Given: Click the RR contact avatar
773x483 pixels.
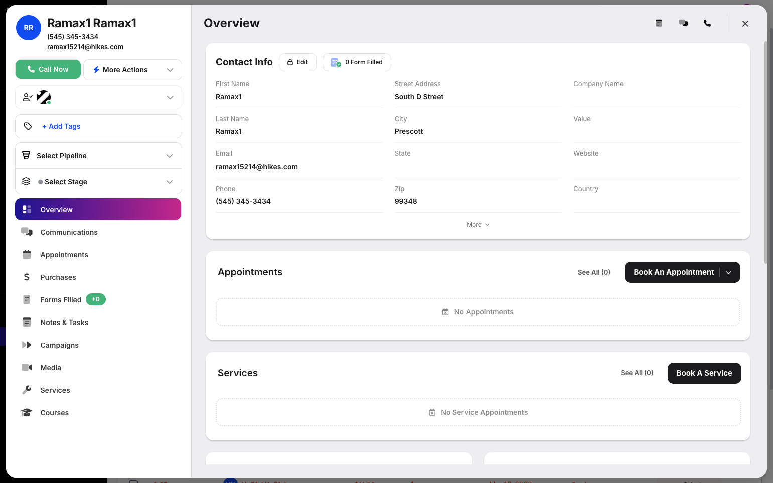Looking at the screenshot, I should coord(29,28).
